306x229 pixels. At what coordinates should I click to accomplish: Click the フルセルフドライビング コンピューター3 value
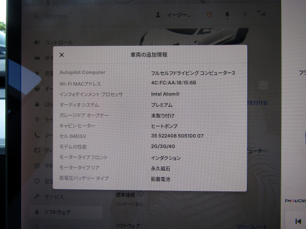click(193, 73)
